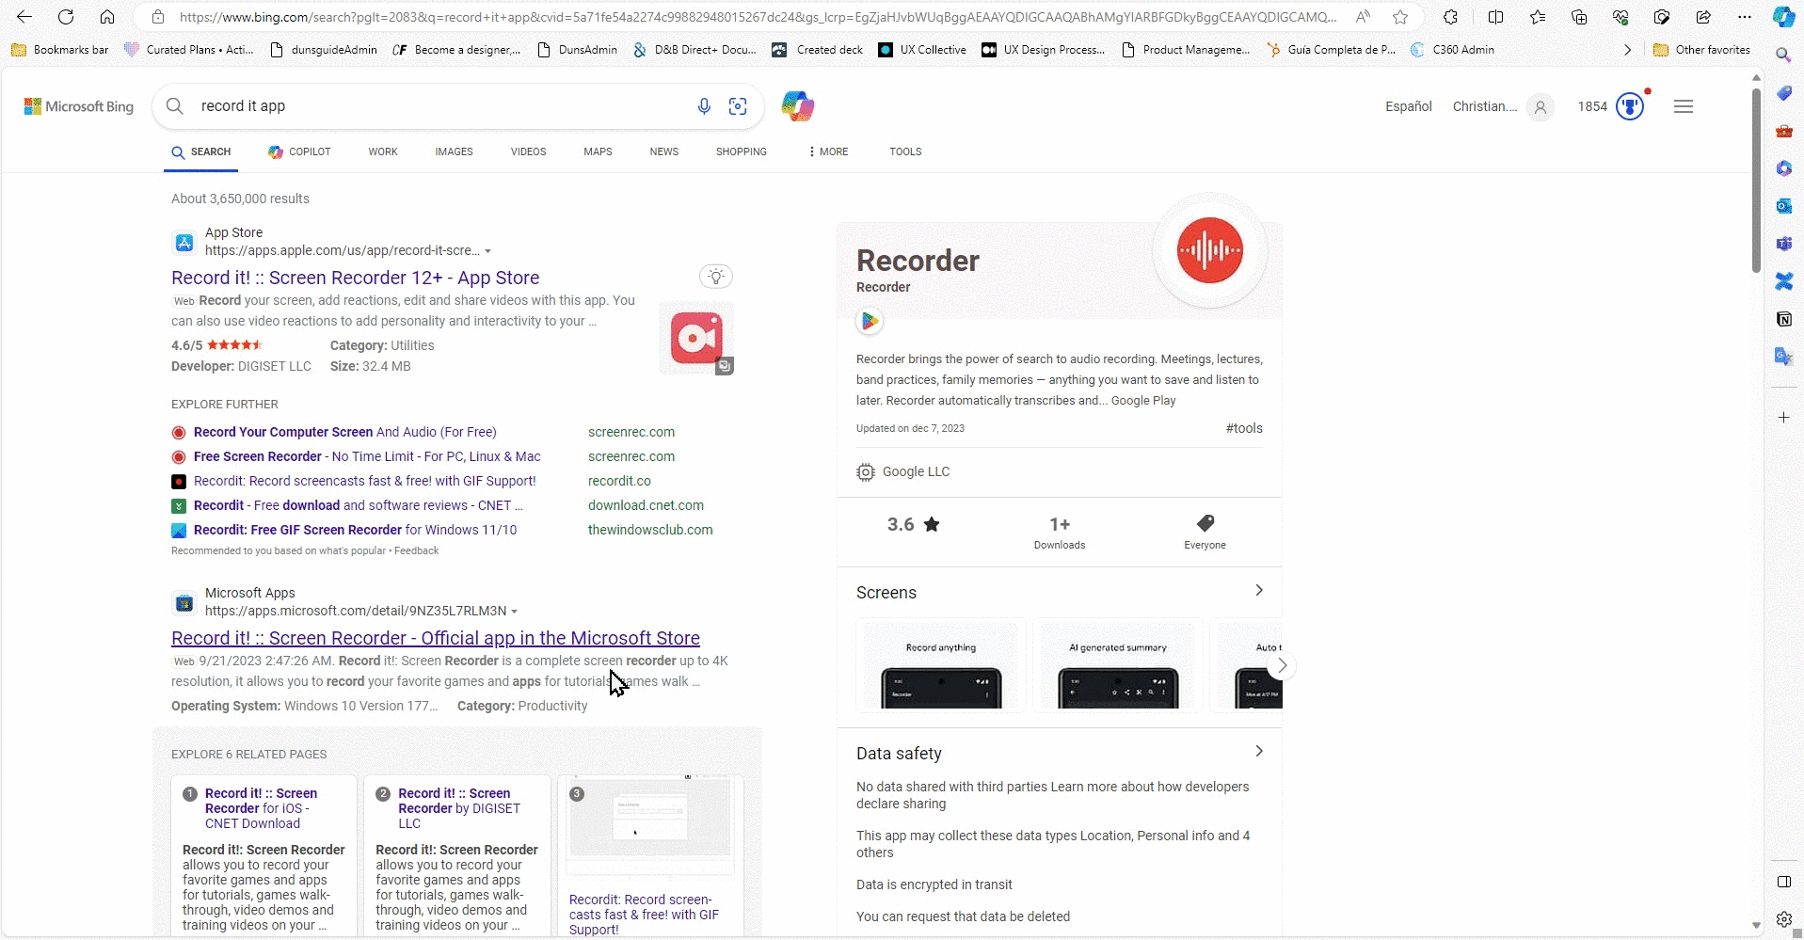Open the #tools tag link
The width and height of the screenshot is (1804, 940).
pyautogui.click(x=1244, y=428)
